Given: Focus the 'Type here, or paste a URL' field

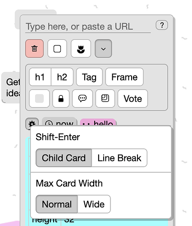Looking at the screenshot, I should click(88, 27).
